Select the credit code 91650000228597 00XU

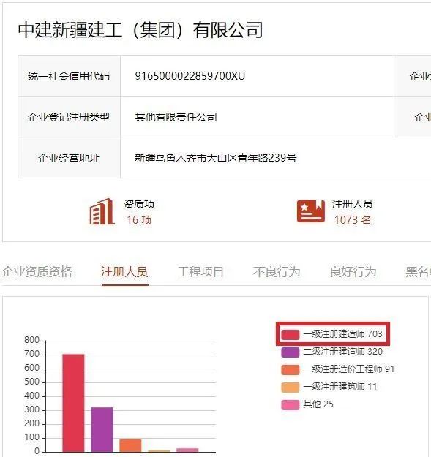pos(190,76)
